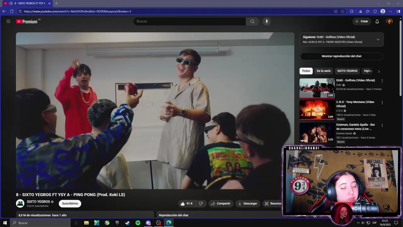
Task: Reload the page in browser
Action: tap(12, 11)
